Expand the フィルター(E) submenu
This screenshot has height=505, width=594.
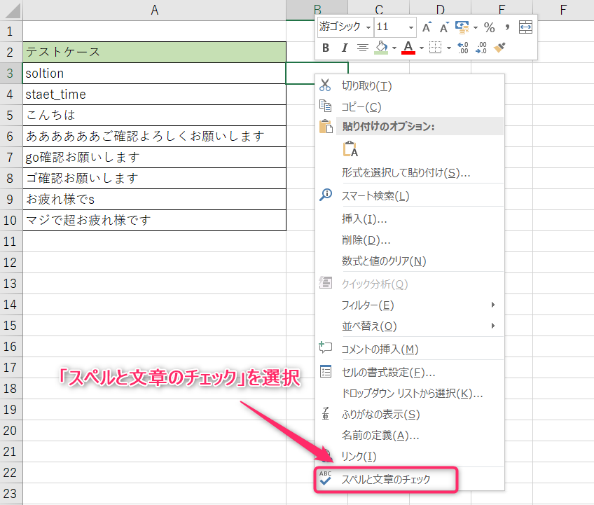coord(410,305)
